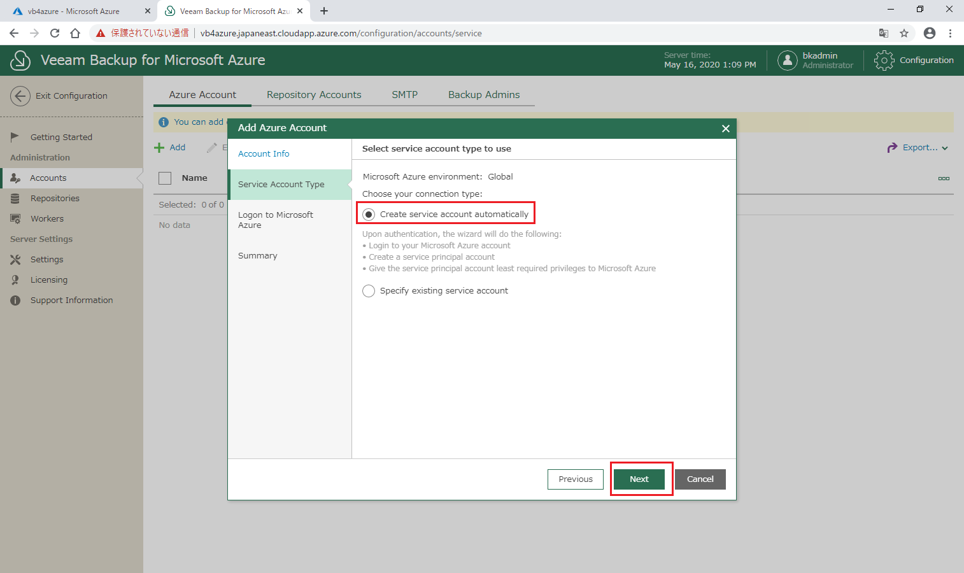Screen dimensions: 964x573
Task: Click the Name column header
Action: click(195, 178)
